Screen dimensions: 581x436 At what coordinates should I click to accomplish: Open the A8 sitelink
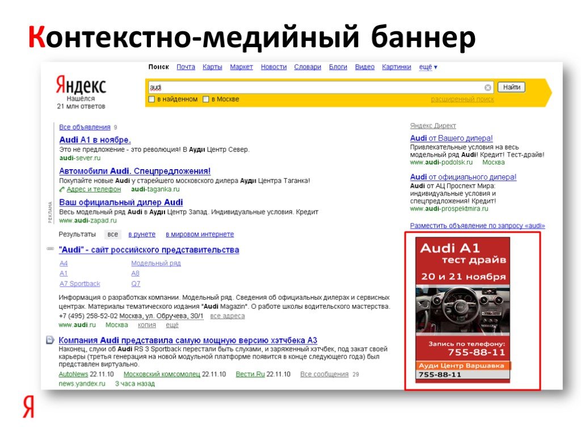(x=135, y=273)
